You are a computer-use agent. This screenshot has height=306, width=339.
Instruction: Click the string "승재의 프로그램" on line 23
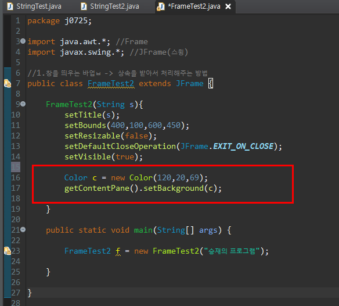pyautogui.click(x=232, y=251)
